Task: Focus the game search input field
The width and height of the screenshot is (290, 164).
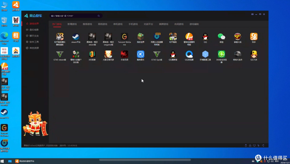Action: 76,16
